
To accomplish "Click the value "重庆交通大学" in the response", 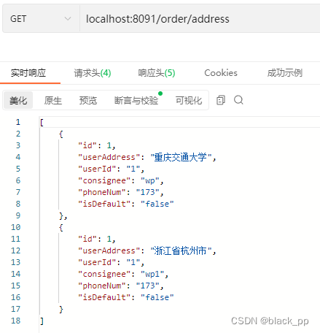I will pos(181,157).
